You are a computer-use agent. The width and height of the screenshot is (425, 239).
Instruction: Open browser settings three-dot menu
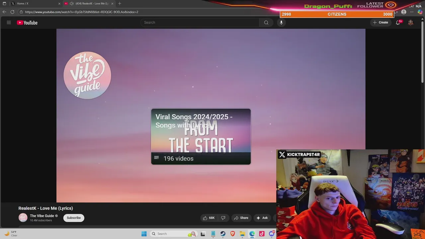pyautogui.click(x=412, y=12)
